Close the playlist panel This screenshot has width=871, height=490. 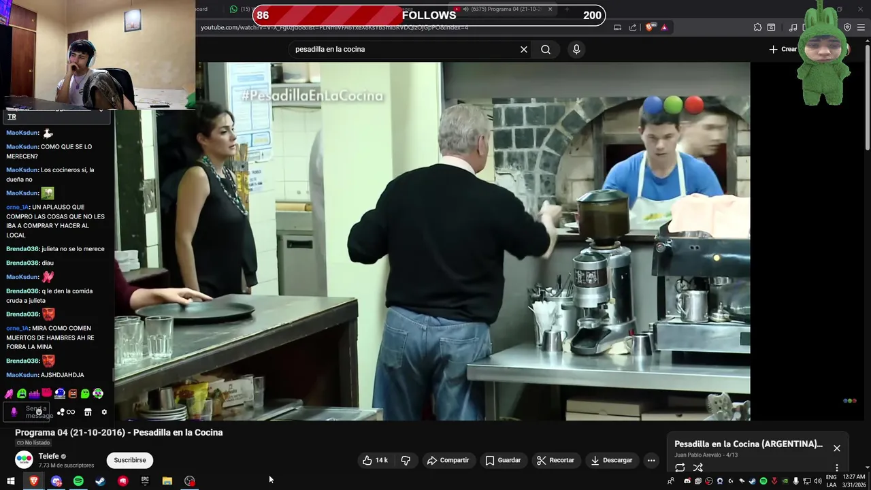pos(837,448)
